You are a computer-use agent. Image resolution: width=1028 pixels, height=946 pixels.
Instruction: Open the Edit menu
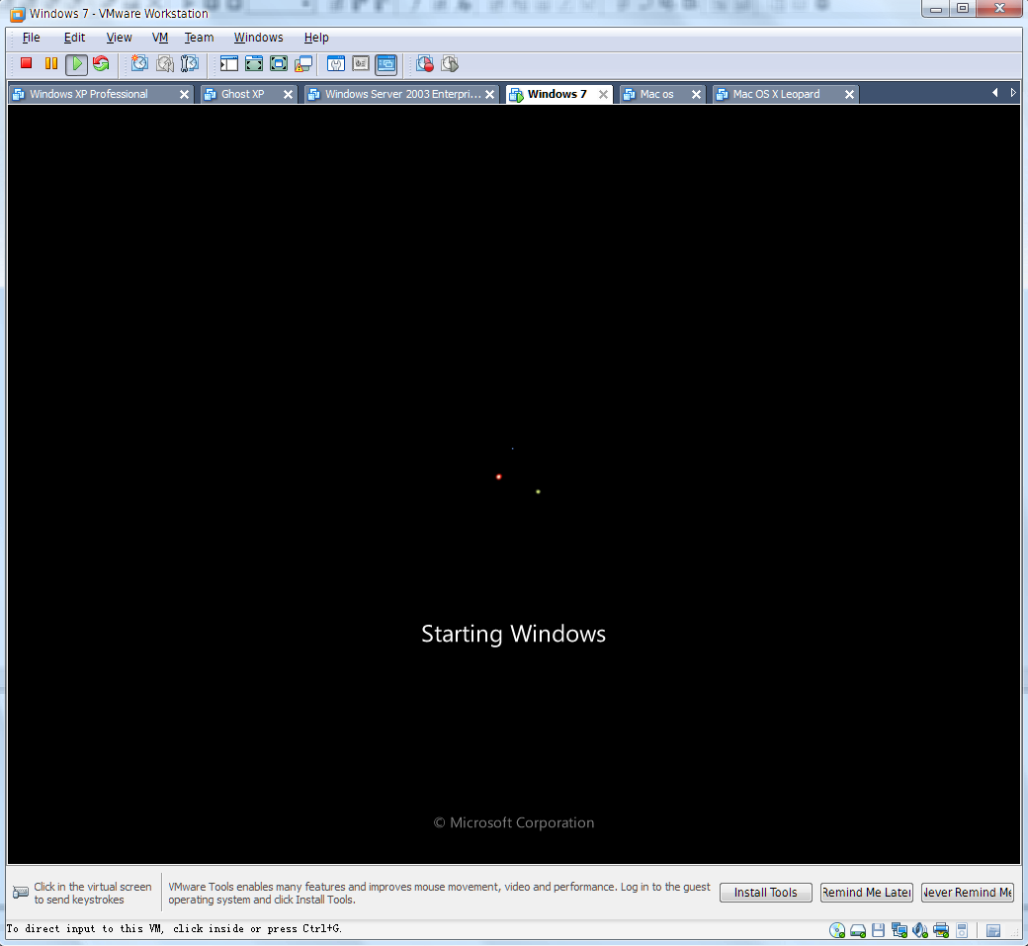click(74, 38)
